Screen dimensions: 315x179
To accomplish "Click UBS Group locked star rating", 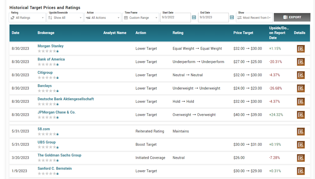I will coord(48,147).
